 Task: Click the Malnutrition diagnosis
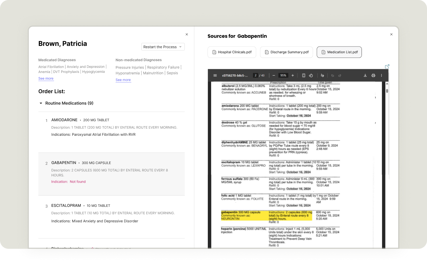(153, 73)
